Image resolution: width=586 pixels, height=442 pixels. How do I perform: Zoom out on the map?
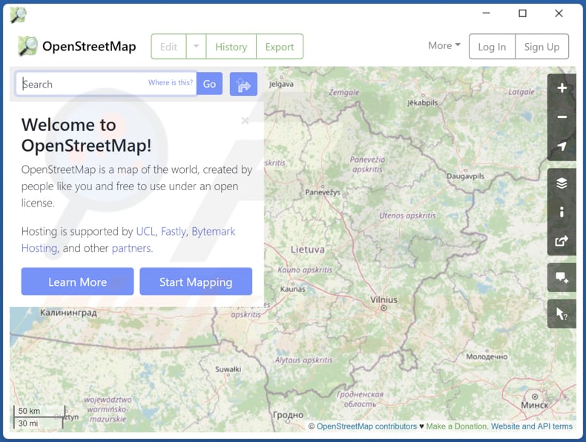point(562,117)
